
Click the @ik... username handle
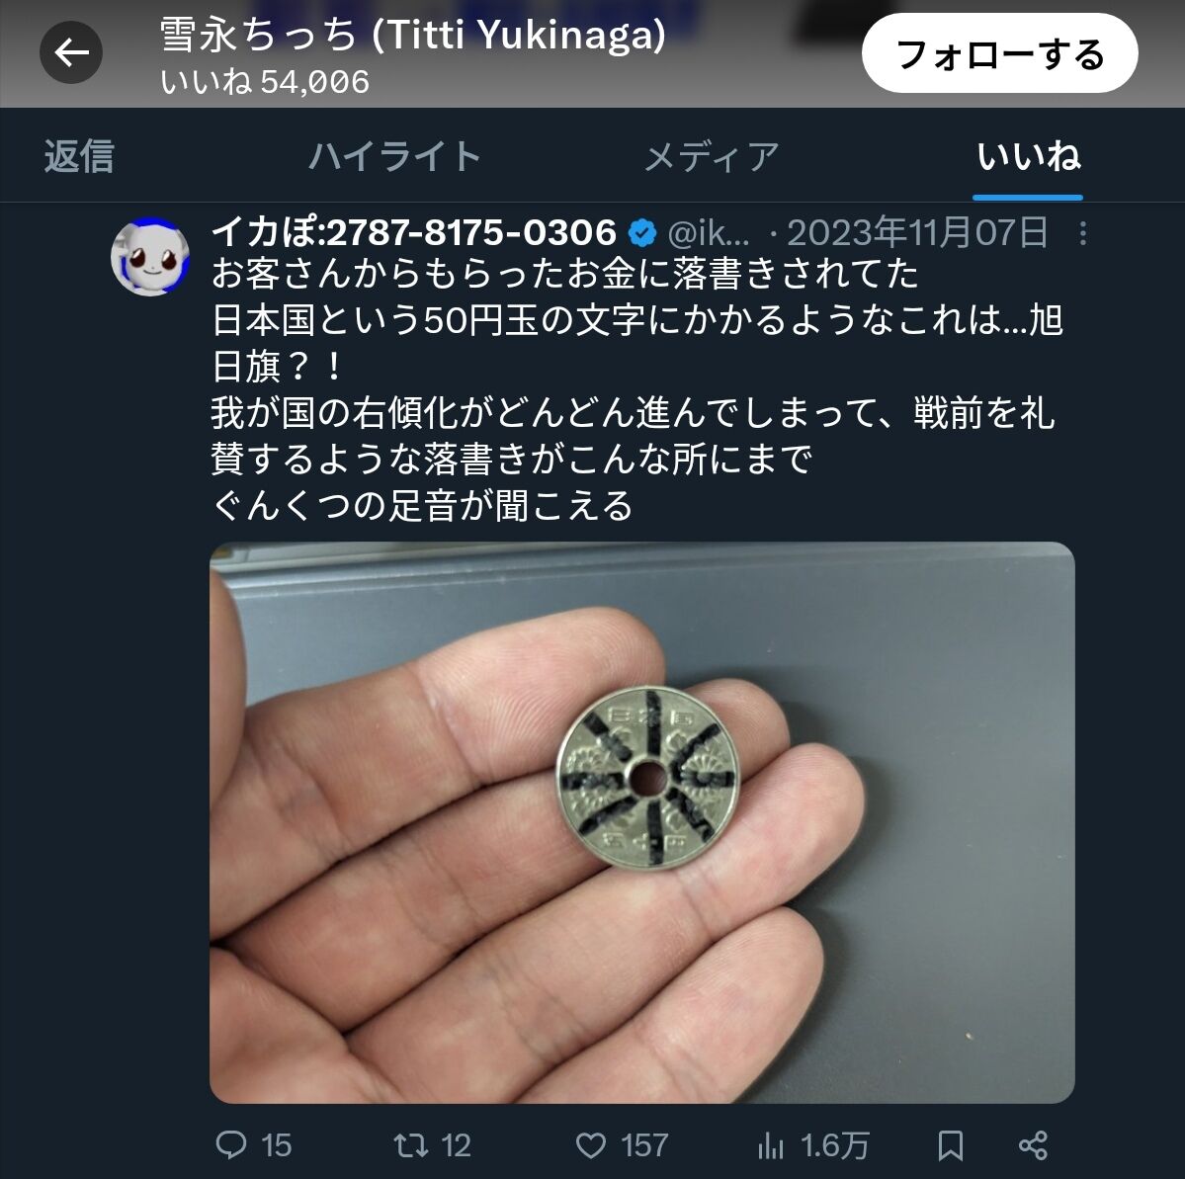click(708, 233)
